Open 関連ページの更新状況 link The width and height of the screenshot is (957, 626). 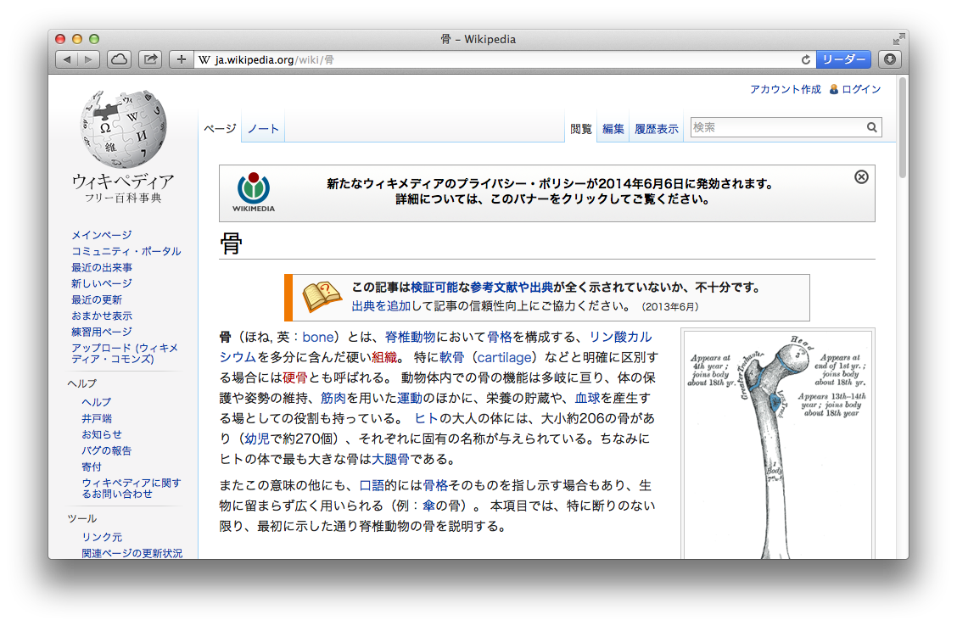[132, 553]
